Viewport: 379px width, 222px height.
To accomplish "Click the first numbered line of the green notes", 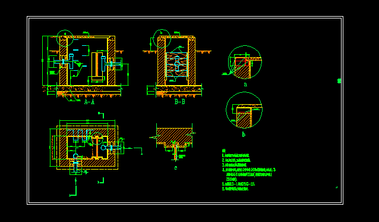I will pos(236,156).
